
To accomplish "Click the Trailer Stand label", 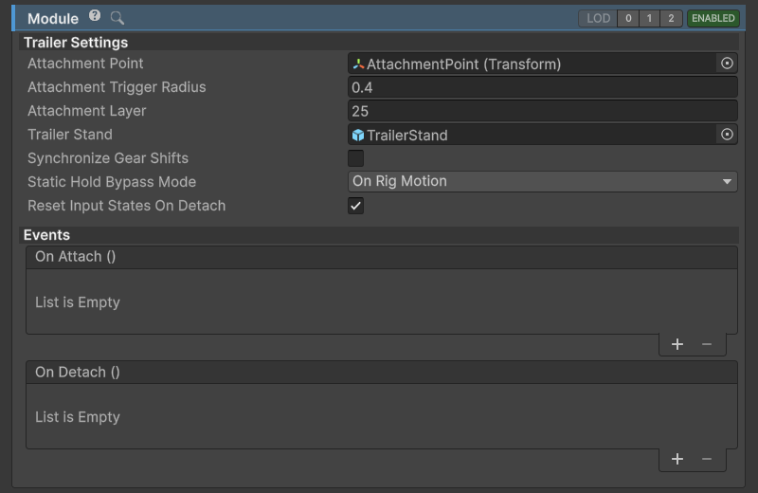I will pos(70,135).
